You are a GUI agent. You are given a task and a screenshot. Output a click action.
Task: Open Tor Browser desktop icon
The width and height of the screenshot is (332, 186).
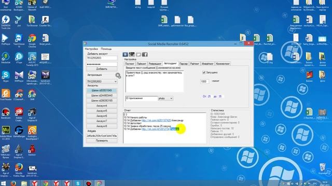(x=32, y=21)
